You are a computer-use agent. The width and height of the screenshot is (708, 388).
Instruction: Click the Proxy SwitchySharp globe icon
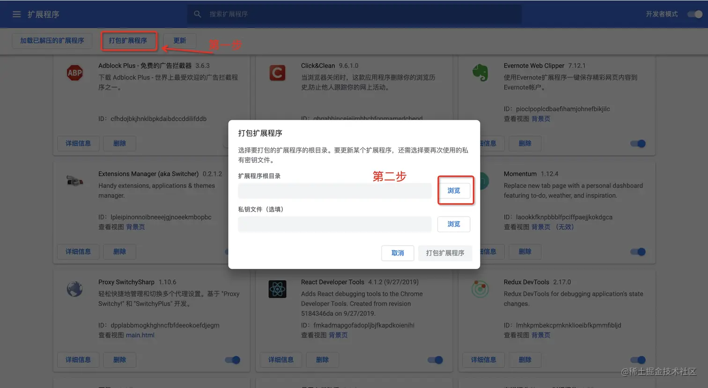(74, 289)
